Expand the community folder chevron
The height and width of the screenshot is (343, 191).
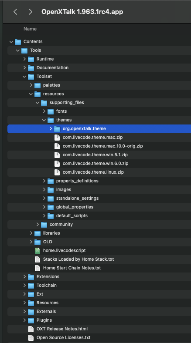(x=38, y=225)
